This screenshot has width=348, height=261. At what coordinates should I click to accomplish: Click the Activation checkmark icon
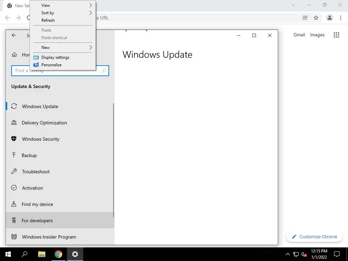coord(14,188)
